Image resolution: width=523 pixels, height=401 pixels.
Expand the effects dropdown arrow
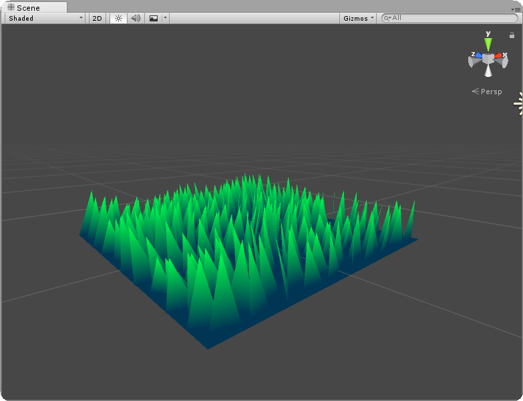(165, 18)
